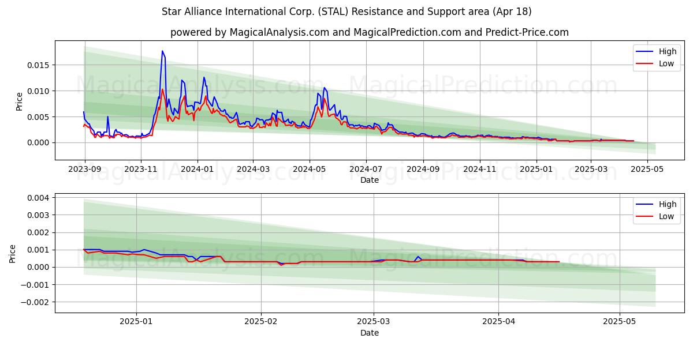693x346 pixels.
Task: Click the chart title mentioning Star Alliance International Corp.
Action: [x=346, y=12]
